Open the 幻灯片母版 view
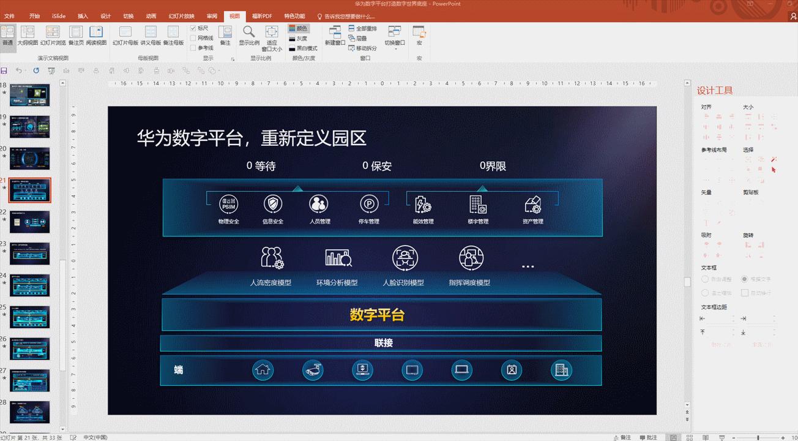This screenshot has width=798, height=441. point(127,36)
